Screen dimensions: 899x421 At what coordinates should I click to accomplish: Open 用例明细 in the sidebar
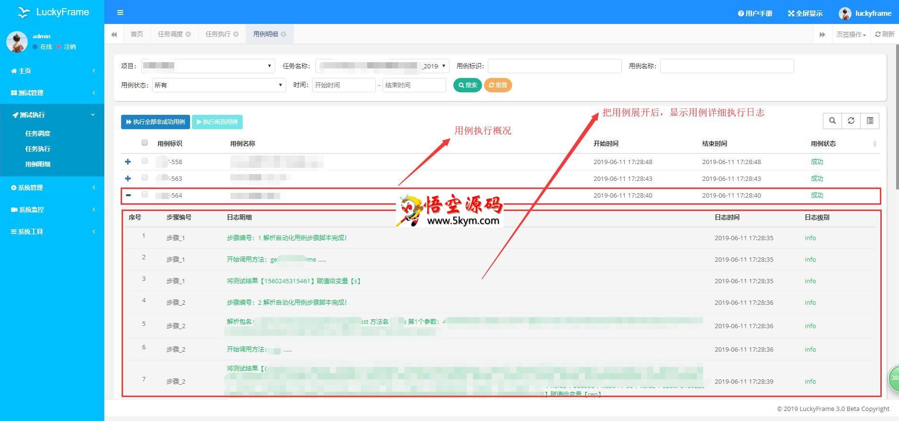point(38,164)
